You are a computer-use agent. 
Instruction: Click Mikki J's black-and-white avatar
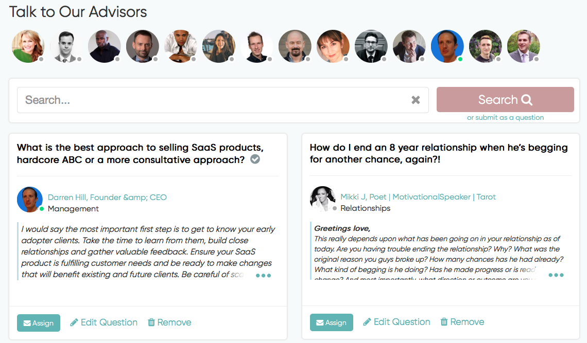(323, 199)
